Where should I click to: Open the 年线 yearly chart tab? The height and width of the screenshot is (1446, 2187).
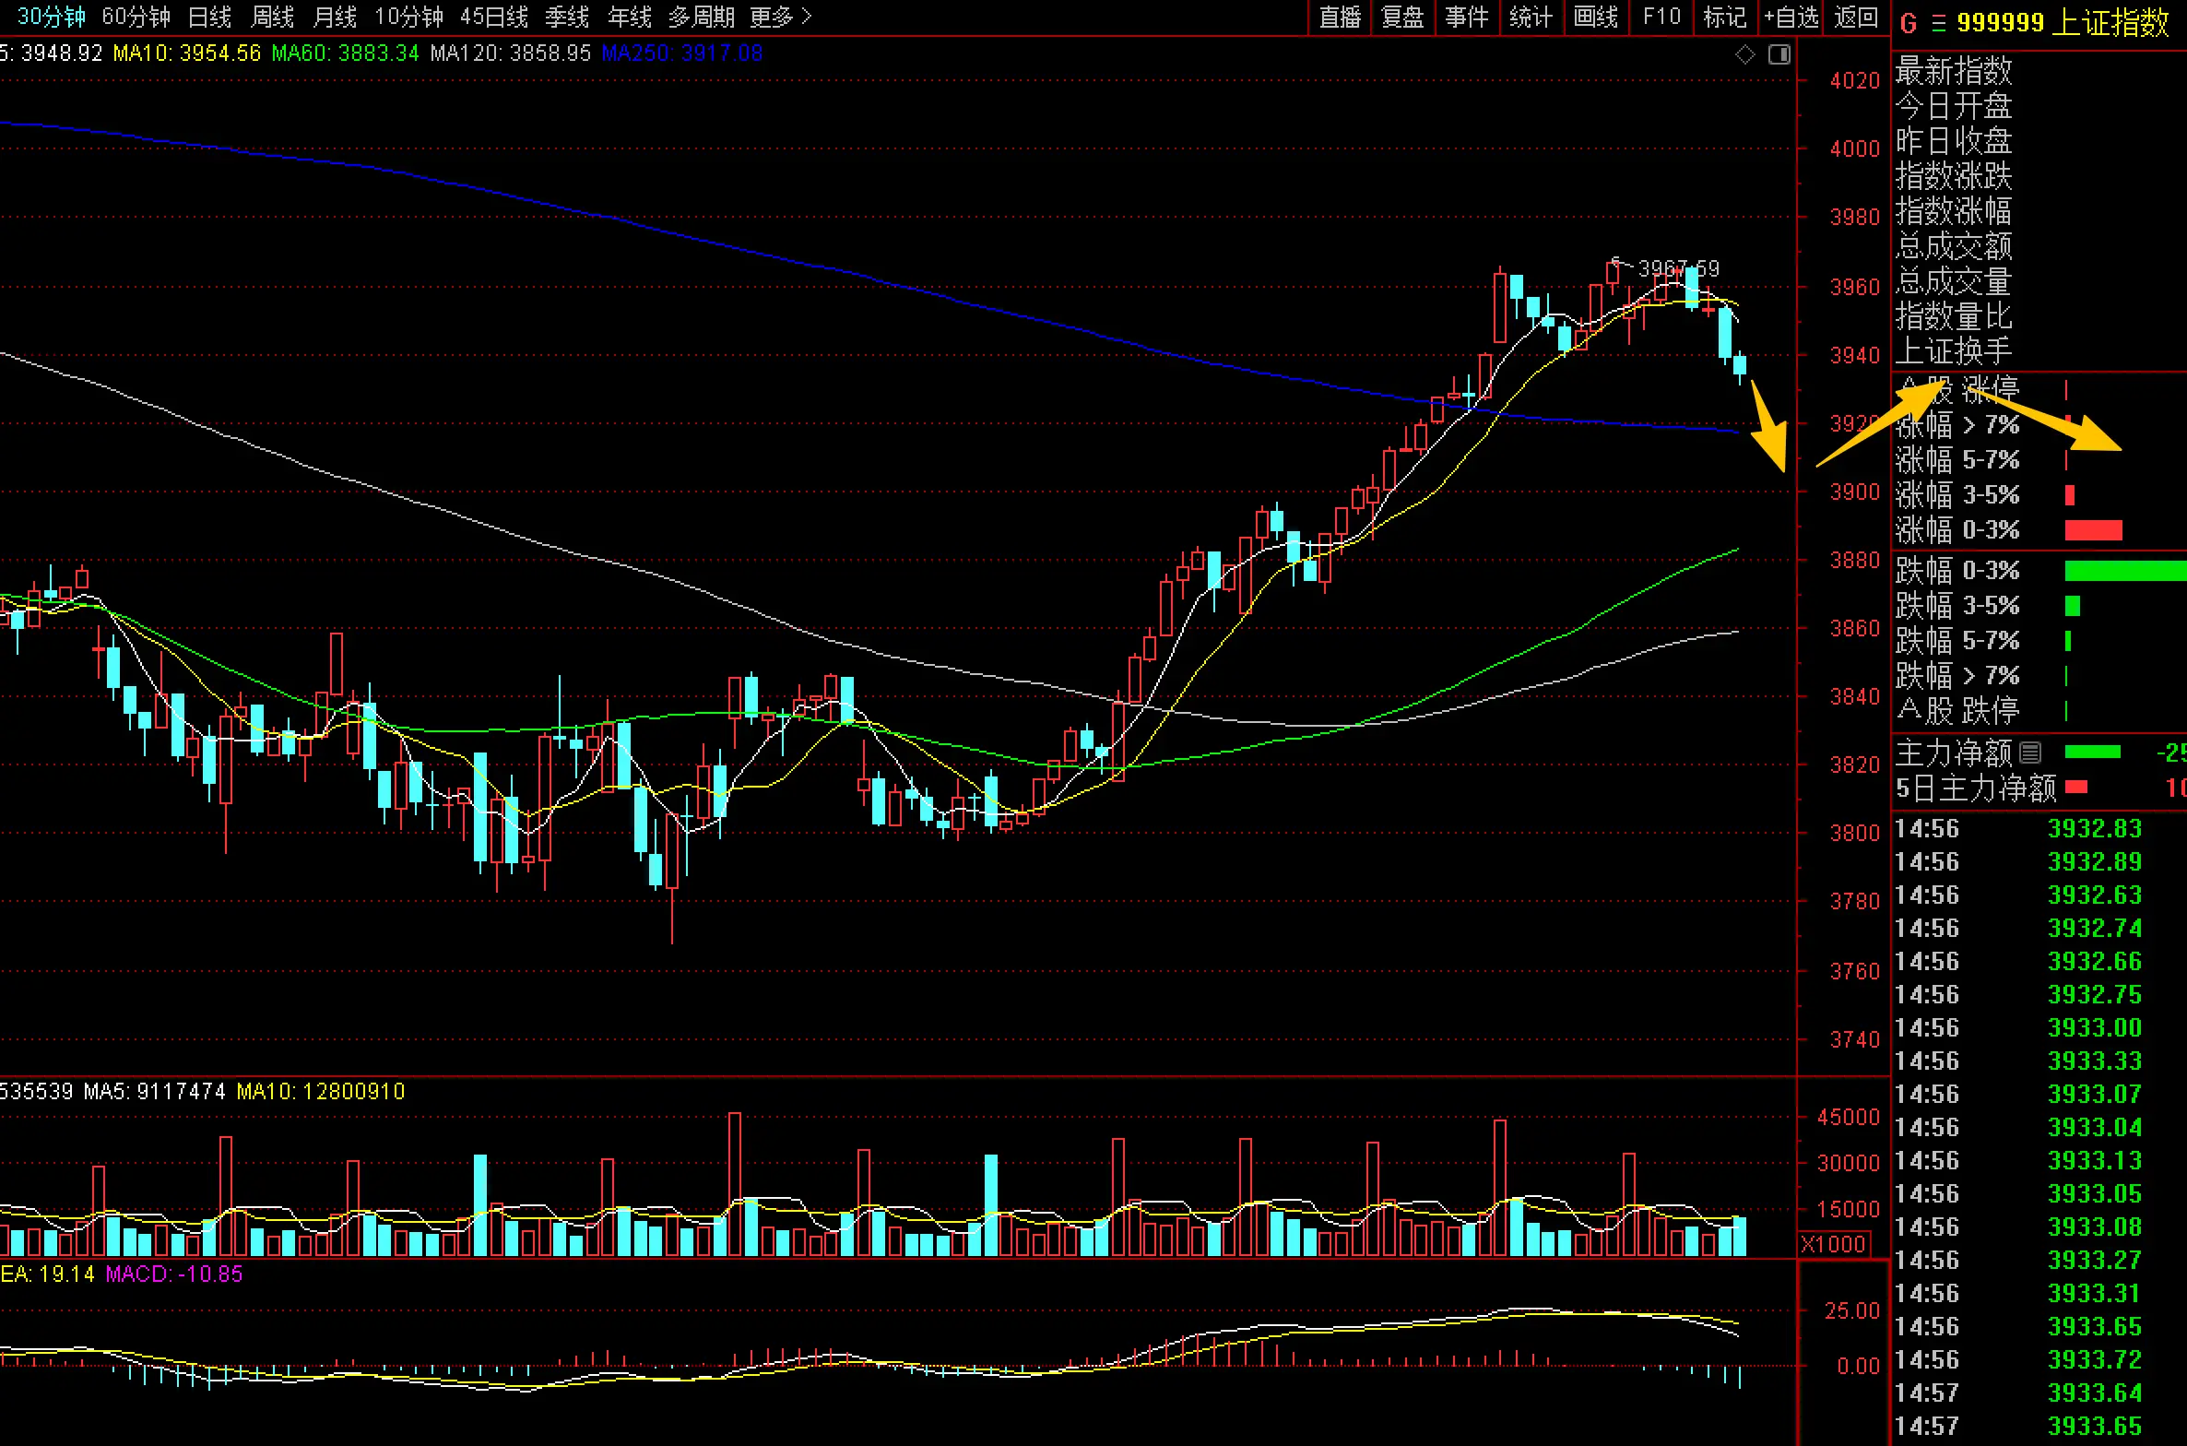point(630,17)
